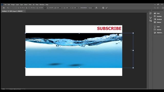Close the Untitled-1 document tab
This screenshot has width=164, height=92.
[x=25, y=11]
